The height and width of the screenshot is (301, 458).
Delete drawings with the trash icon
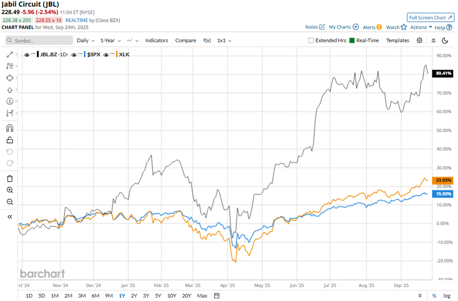tap(10, 178)
